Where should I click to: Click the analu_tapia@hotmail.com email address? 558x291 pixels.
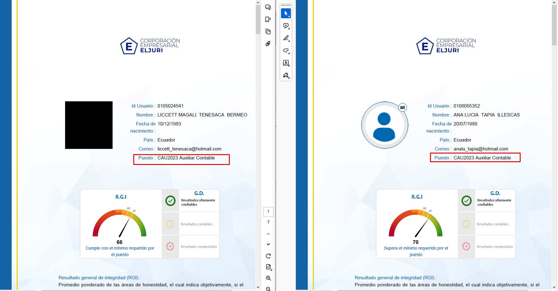coord(481,149)
